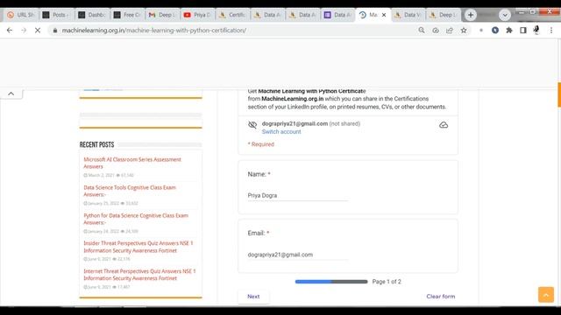
Task: Toggle the browser side panel
Action: click(x=523, y=31)
